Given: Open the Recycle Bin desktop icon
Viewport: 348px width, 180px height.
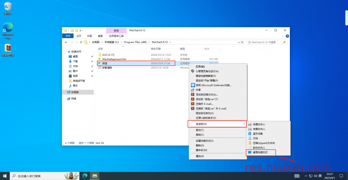Looking at the screenshot, I should pyautogui.click(x=8, y=9).
